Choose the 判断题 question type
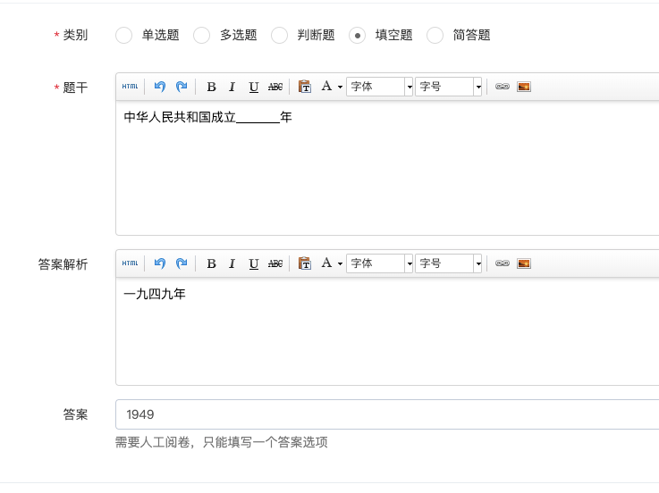The width and height of the screenshot is (659, 493). pyautogui.click(x=280, y=35)
